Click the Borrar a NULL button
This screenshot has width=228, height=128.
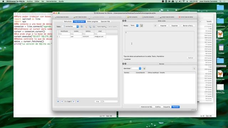188,26
